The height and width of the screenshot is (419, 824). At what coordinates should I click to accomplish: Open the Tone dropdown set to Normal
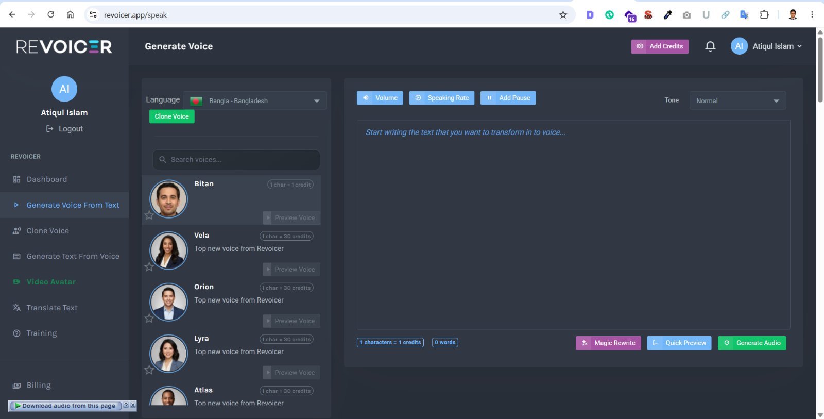point(737,100)
